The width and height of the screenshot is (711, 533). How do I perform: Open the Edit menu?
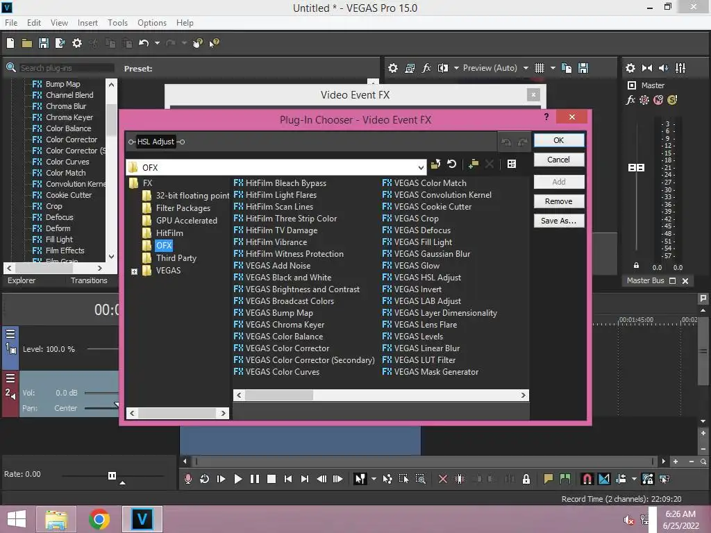(34, 23)
